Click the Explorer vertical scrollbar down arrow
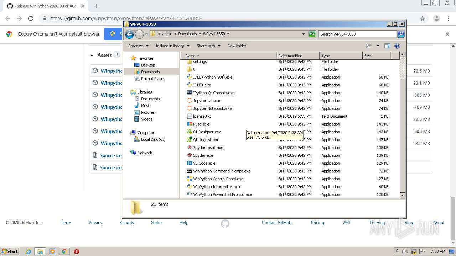This screenshot has width=456, height=256. point(402,195)
